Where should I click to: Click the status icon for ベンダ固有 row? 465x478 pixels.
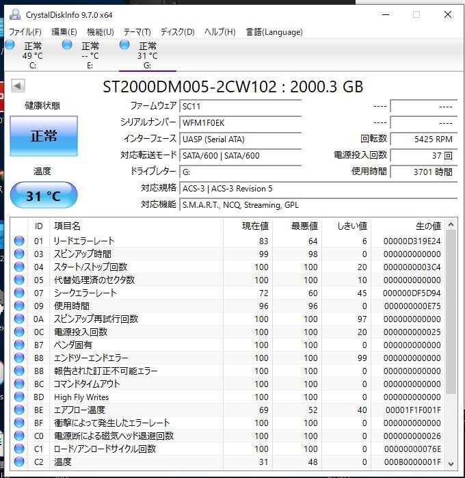[x=19, y=345]
